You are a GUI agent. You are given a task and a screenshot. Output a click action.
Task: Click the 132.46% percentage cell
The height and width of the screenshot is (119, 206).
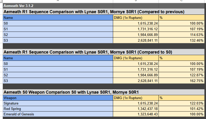181,40
